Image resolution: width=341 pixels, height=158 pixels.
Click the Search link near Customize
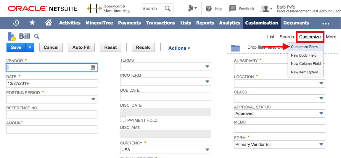(x=287, y=37)
